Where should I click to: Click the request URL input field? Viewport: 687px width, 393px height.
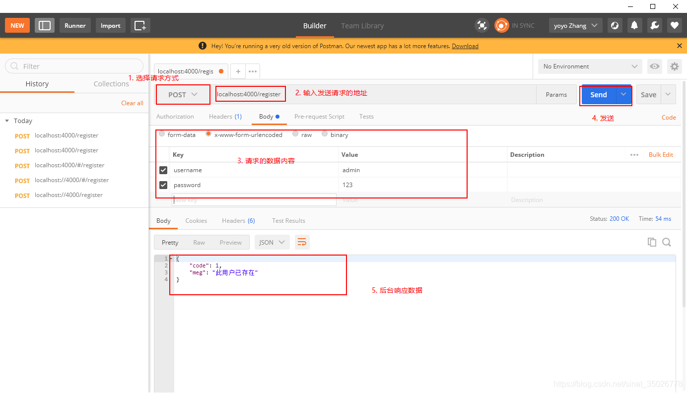coord(375,94)
